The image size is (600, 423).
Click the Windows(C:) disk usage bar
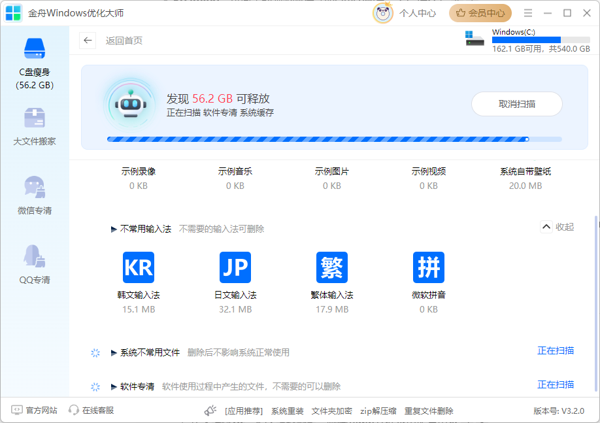541,40
